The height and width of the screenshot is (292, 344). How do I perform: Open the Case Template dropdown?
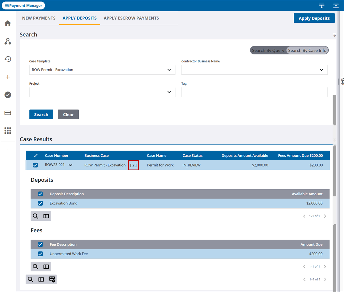102,70
